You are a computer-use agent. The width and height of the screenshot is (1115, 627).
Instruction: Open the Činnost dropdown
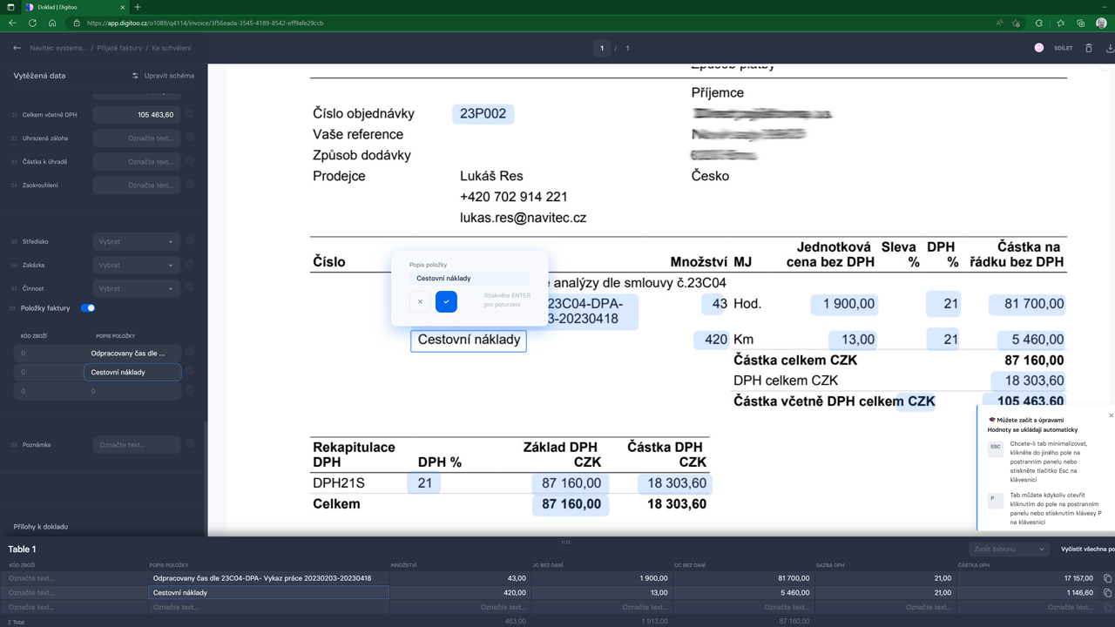pyautogui.click(x=136, y=288)
